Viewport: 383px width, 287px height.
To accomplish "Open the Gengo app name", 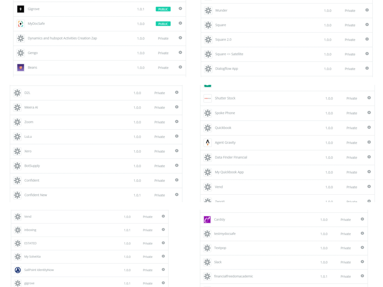I will point(33,53).
